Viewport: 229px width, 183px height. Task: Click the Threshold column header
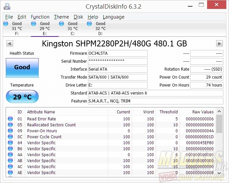tap(168, 112)
